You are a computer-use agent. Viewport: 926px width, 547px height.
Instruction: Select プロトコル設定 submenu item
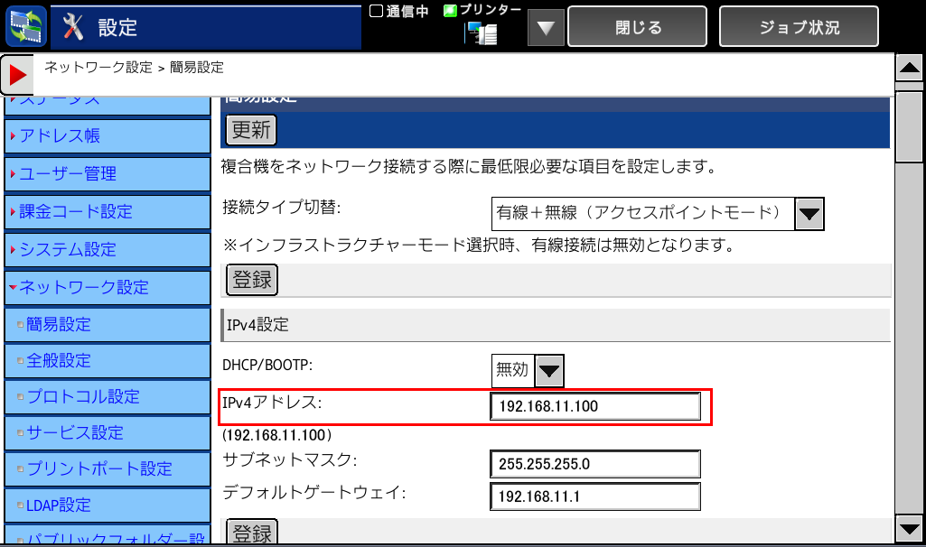(108, 396)
